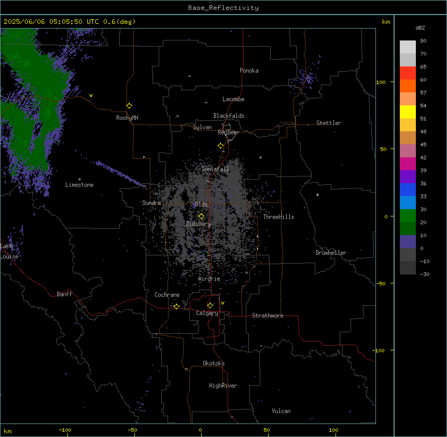Image resolution: width=447 pixels, height=437 pixels.
Task: Select the yellow diamond marker below Cochrane
Action: [x=176, y=306]
